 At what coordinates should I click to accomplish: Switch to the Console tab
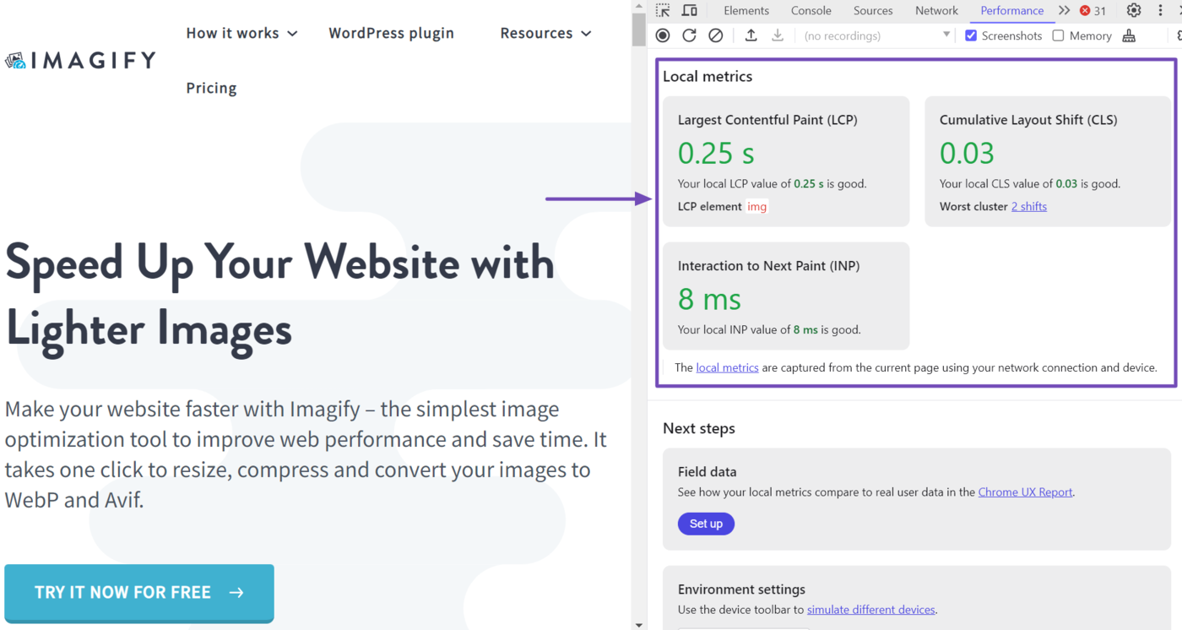click(811, 10)
